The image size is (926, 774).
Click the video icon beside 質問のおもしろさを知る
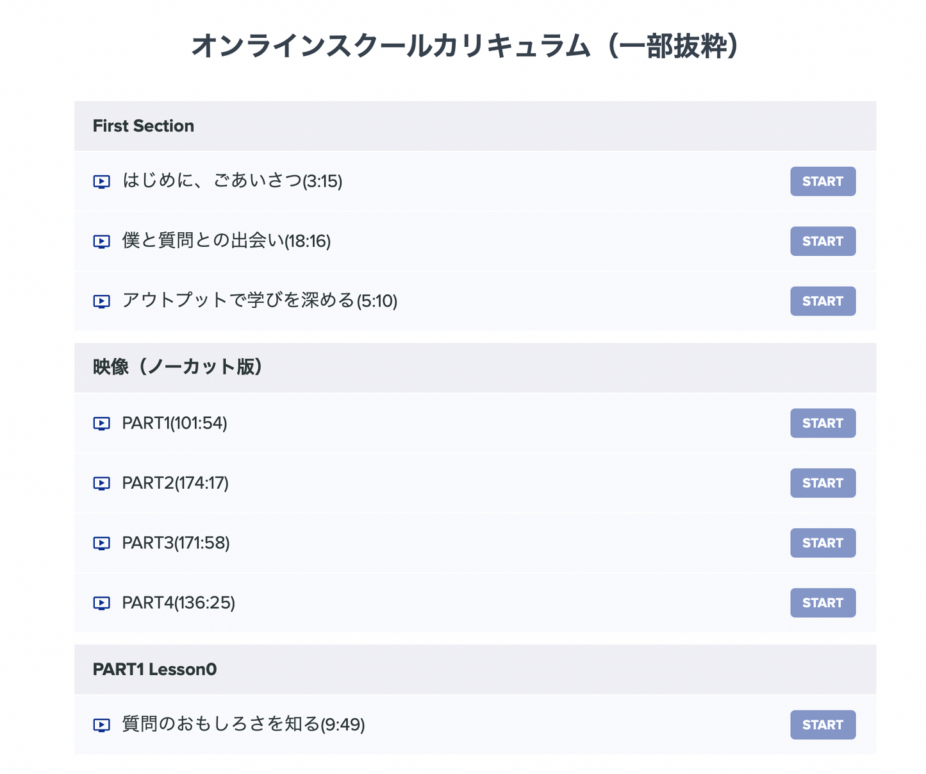click(x=101, y=725)
